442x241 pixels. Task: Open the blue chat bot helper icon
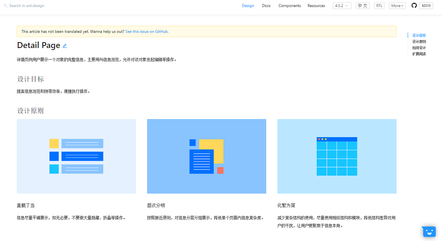pyautogui.click(x=429, y=232)
